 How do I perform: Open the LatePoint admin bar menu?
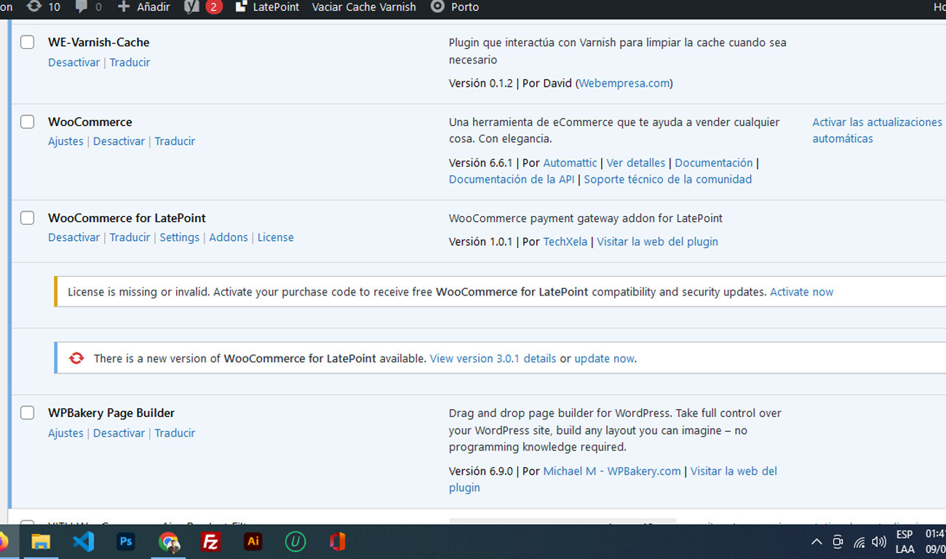coord(269,7)
